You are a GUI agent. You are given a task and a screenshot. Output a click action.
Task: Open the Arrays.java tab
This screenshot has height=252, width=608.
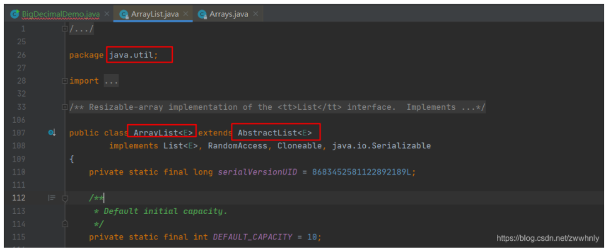pos(228,14)
